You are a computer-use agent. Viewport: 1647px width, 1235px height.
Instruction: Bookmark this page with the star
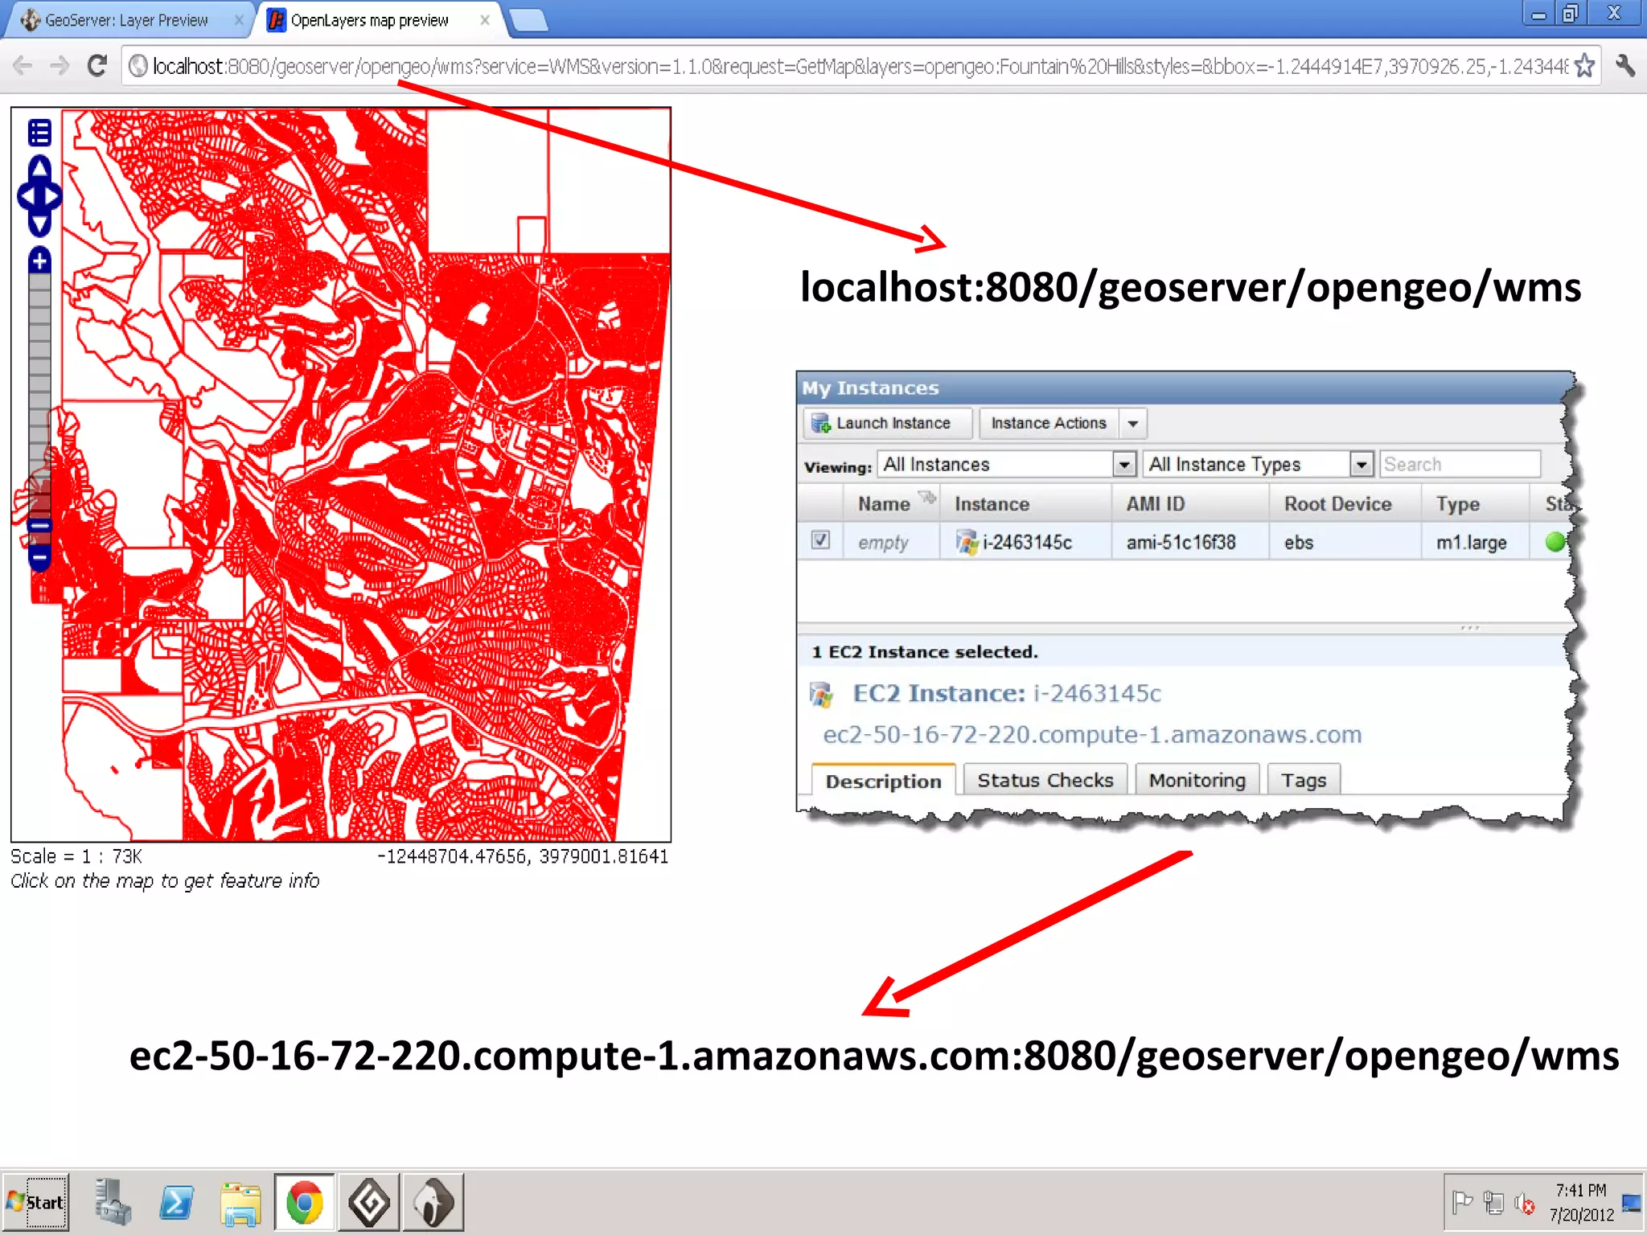click(x=1583, y=66)
